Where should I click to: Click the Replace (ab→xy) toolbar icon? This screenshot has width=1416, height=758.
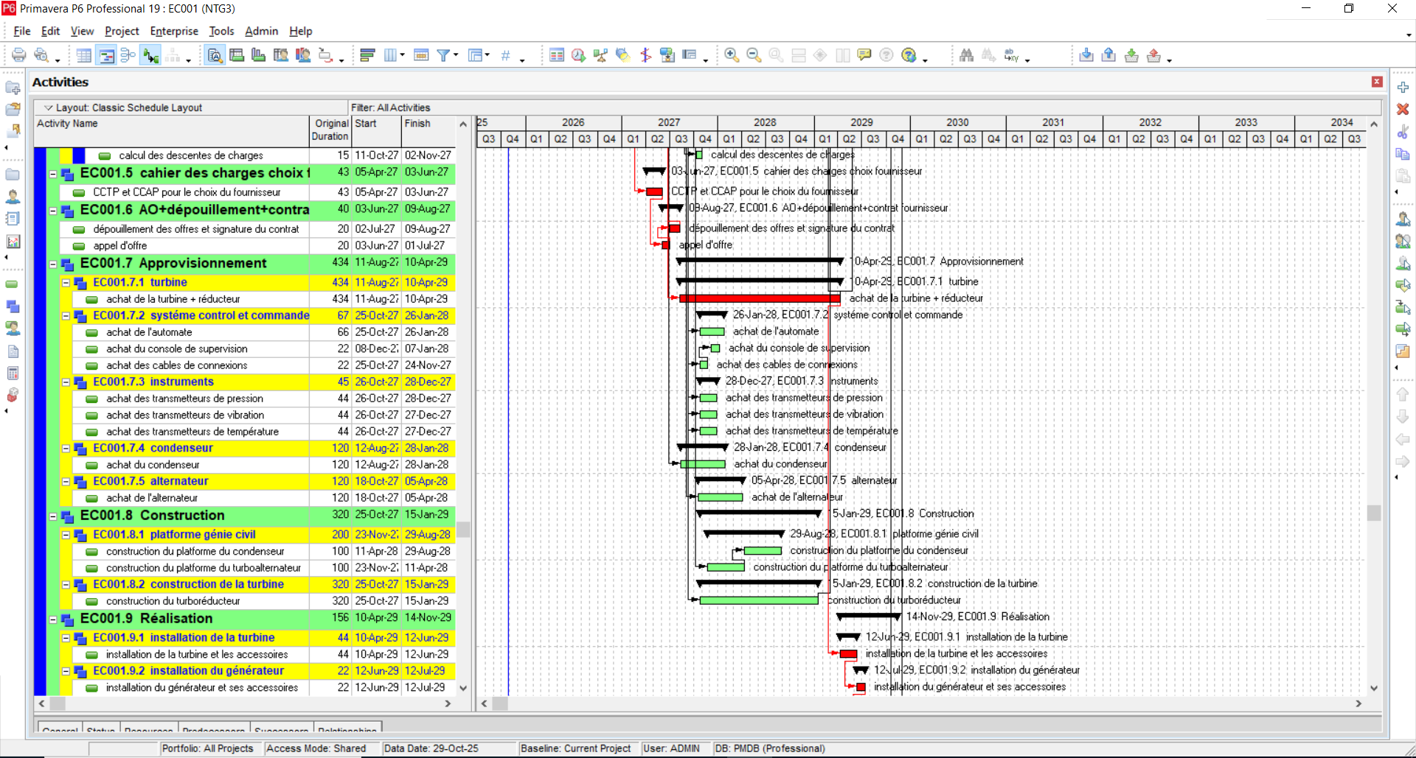tap(1011, 55)
